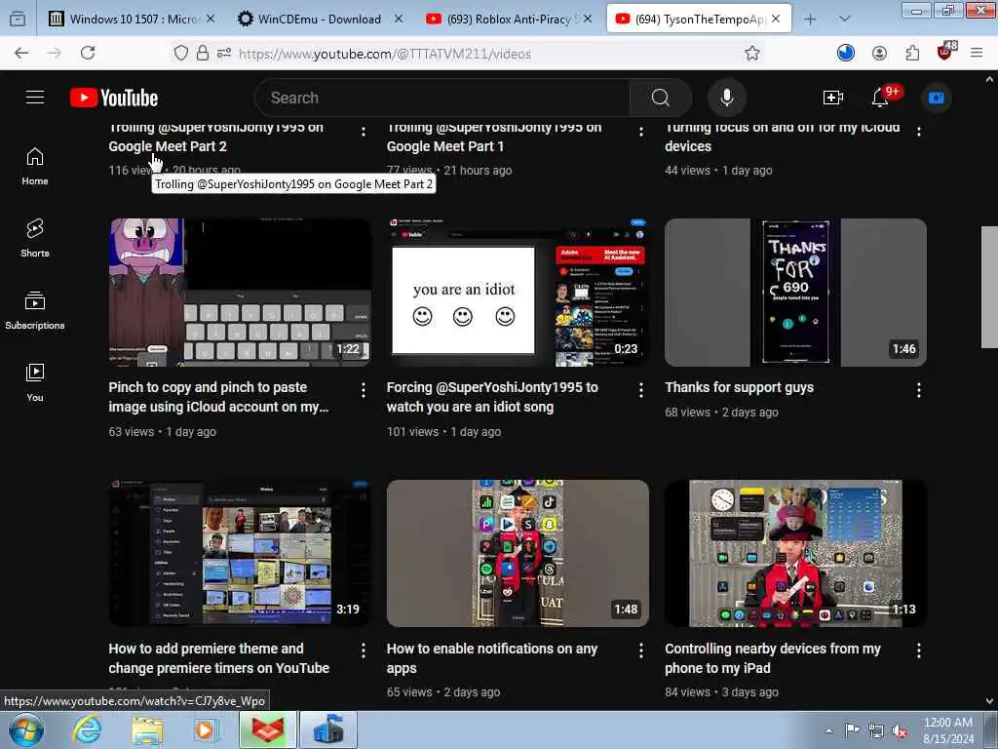The image size is (998, 749).
Task: Open options for Pinch to copy video
Action: [x=363, y=390]
